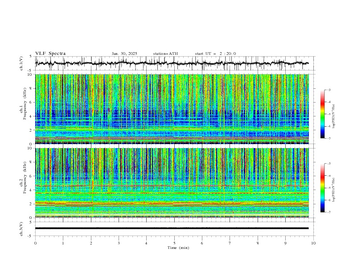Click the lower color scale bar

point(322,188)
